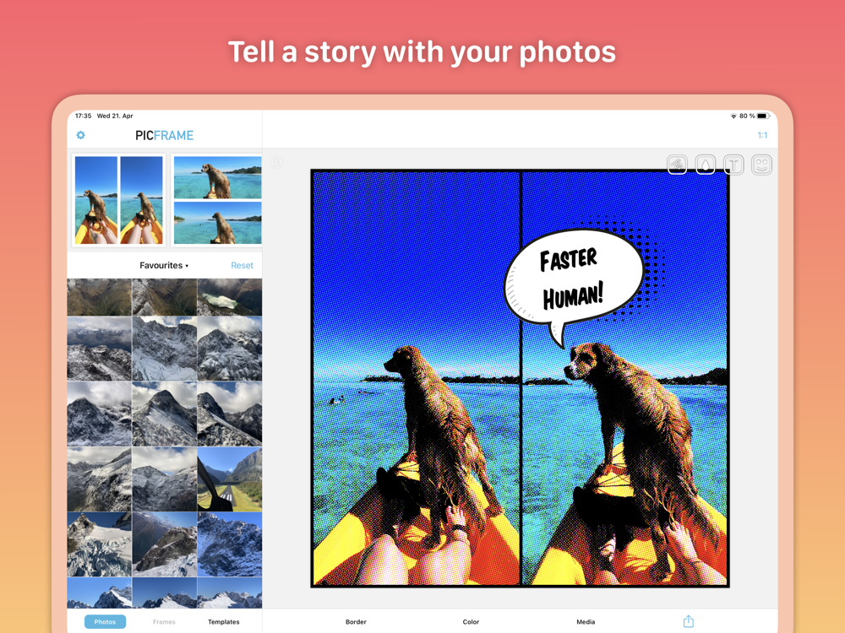Open settings via the gear icon
This screenshot has width=845, height=633.
[x=81, y=135]
